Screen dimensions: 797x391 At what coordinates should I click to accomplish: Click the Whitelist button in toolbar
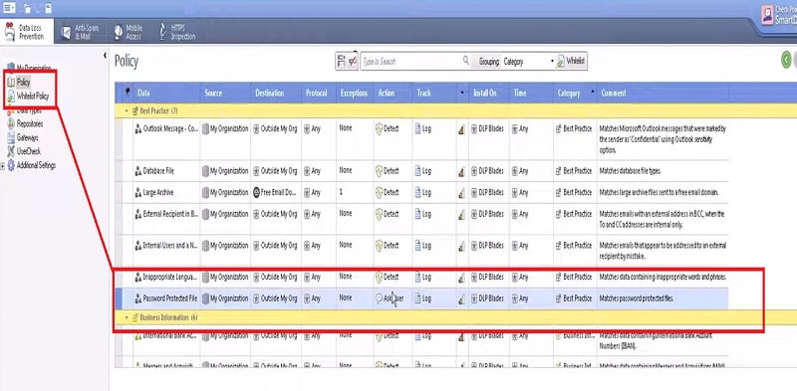pyautogui.click(x=571, y=62)
